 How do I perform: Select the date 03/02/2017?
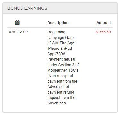(18, 32)
